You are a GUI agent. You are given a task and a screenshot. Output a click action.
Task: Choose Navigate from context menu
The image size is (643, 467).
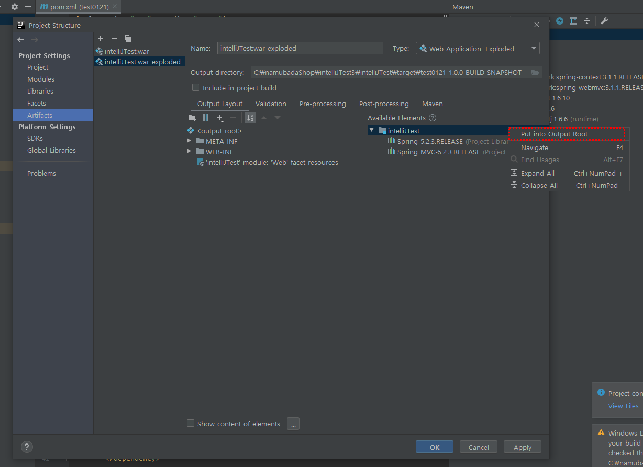[x=569, y=148]
